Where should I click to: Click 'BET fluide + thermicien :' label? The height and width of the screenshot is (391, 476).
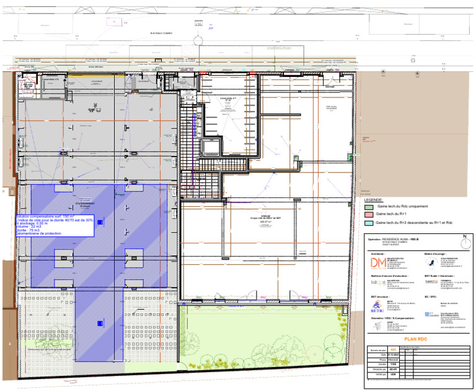439,276
